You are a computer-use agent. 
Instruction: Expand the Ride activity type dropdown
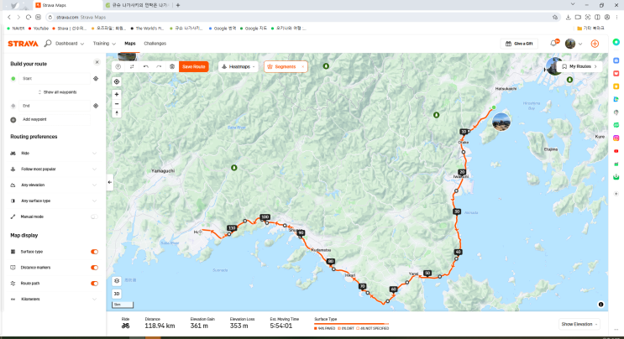point(94,154)
